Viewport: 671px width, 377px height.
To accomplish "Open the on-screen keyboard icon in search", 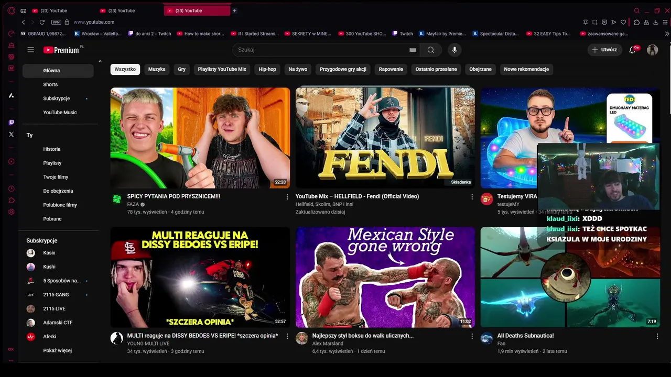I will 413,50.
